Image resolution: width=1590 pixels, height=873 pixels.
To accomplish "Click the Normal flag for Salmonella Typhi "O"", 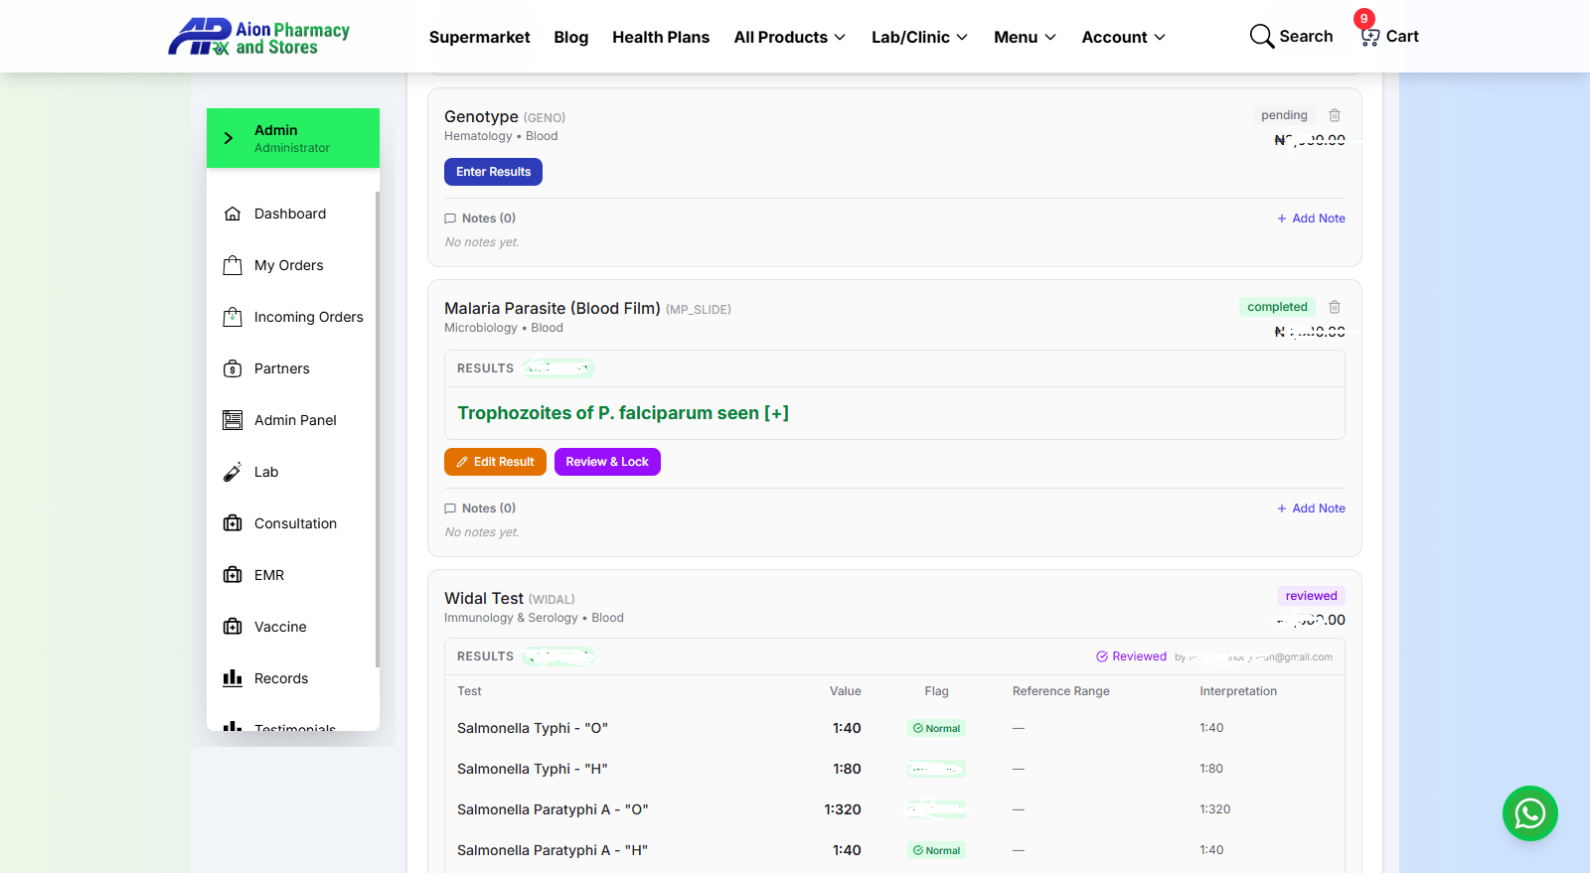I will point(936,728).
